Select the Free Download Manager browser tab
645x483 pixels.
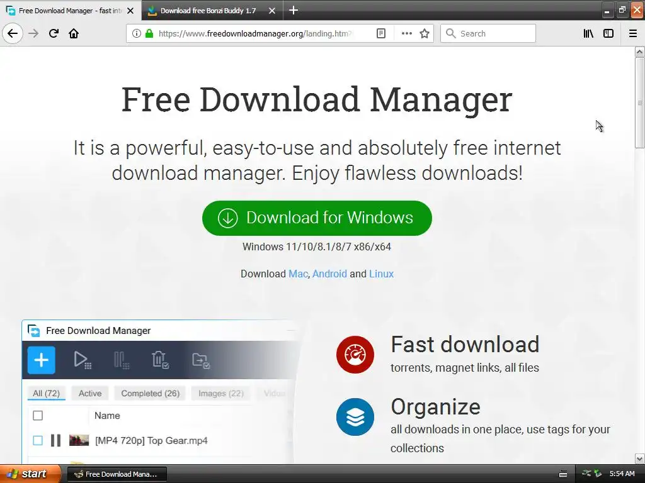(x=70, y=11)
